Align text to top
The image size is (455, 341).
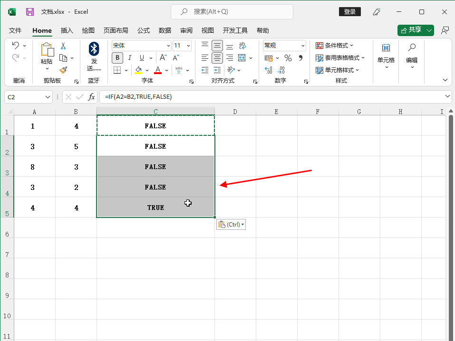(205, 45)
